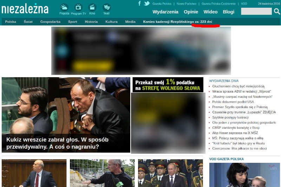The width and height of the screenshot is (281, 187).
Task: Select the Kultura category tab
Action: pos(111,22)
